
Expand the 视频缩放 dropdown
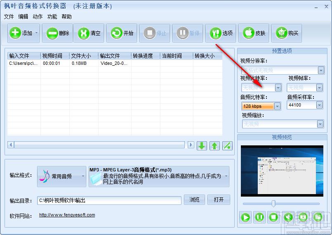[x=320, y=124]
